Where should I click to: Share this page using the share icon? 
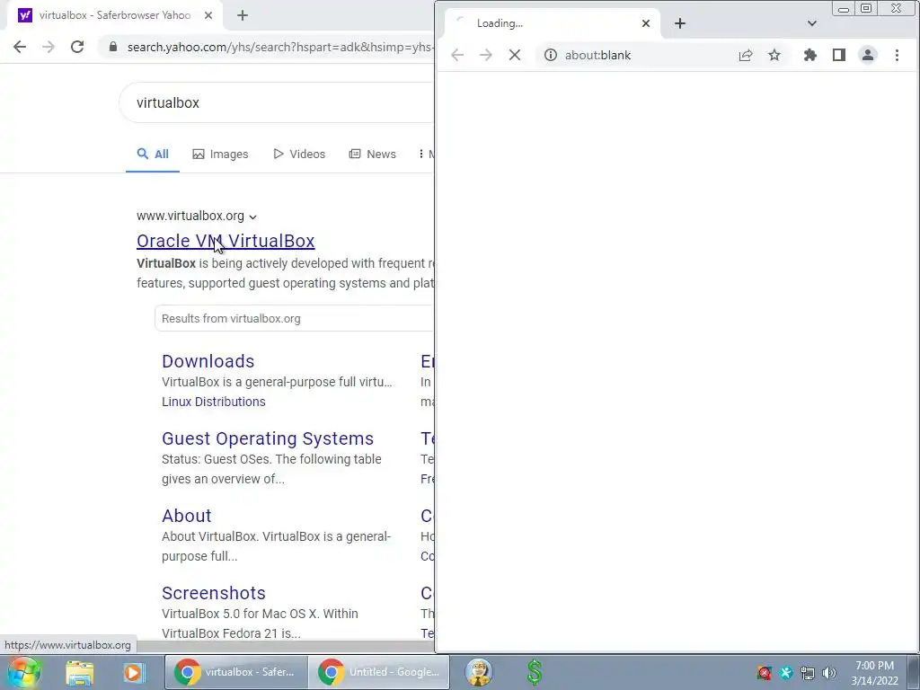pyautogui.click(x=746, y=55)
